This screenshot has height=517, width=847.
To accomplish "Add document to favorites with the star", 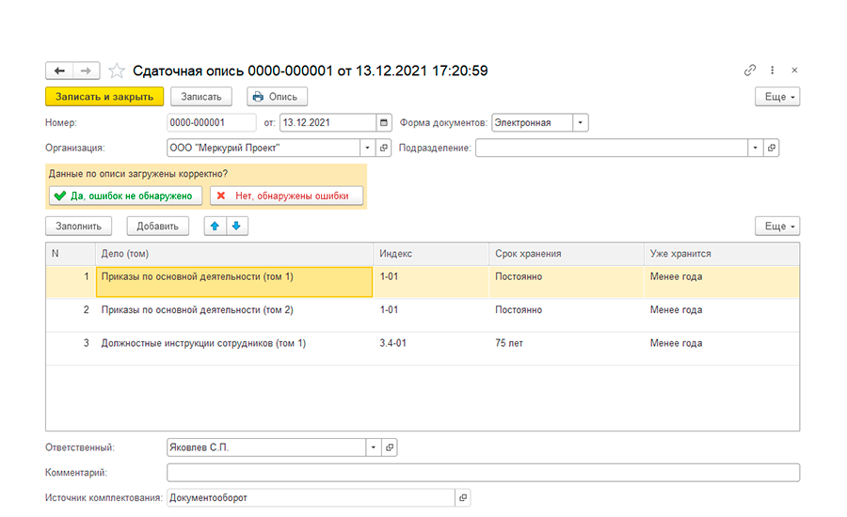I will (x=116, y=70).
